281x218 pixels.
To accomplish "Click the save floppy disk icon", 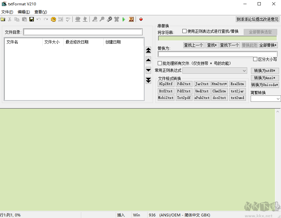I will click(32, 19).
